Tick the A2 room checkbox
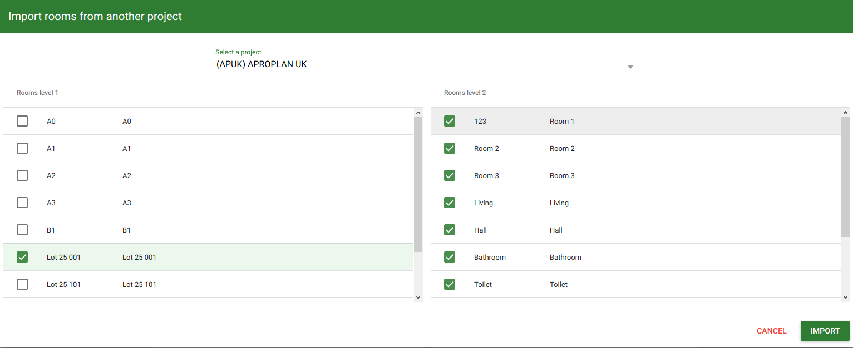This screenshot has height=348, width=853. [x=22, y=175]
